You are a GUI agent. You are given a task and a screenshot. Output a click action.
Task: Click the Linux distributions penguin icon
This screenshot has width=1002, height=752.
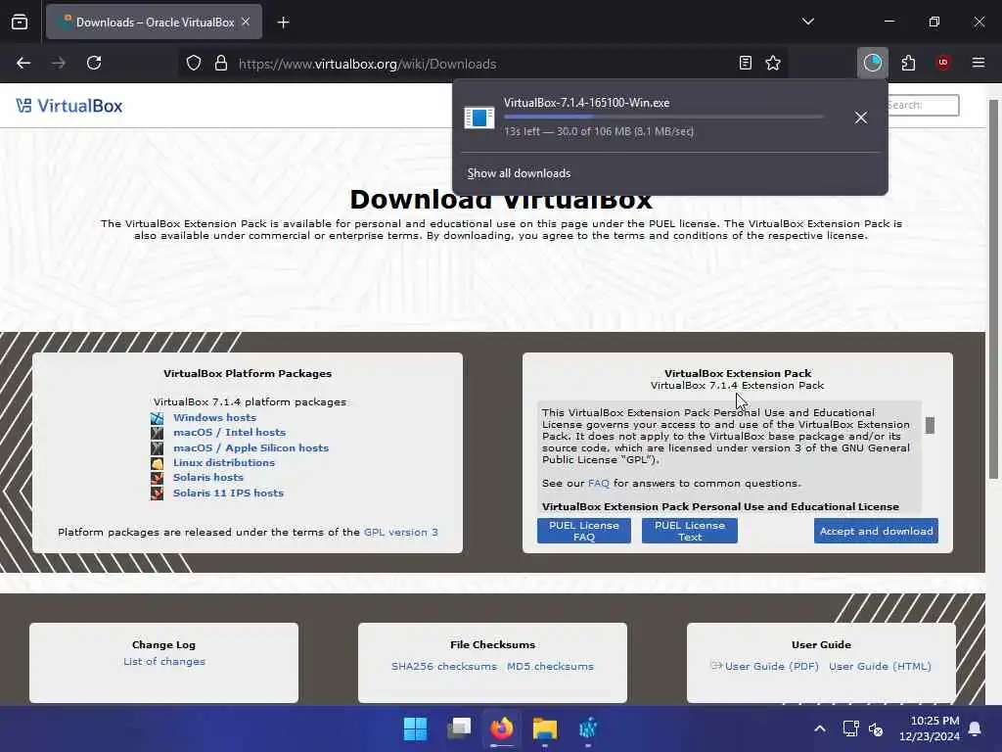point(157,463)
